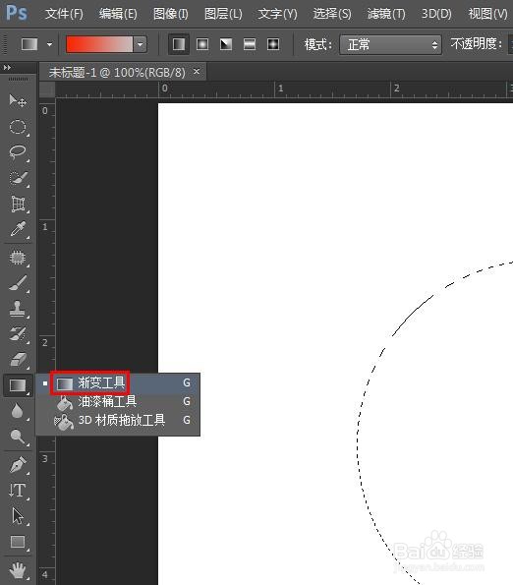Viewport: 513px width, 585px height.
Task: Choose 油漆桶工具 from the flyout
Action: [x=118, y=402]
